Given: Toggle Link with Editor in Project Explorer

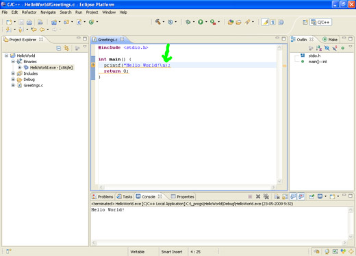Looking at the screenshot, I should coord(66,48).
